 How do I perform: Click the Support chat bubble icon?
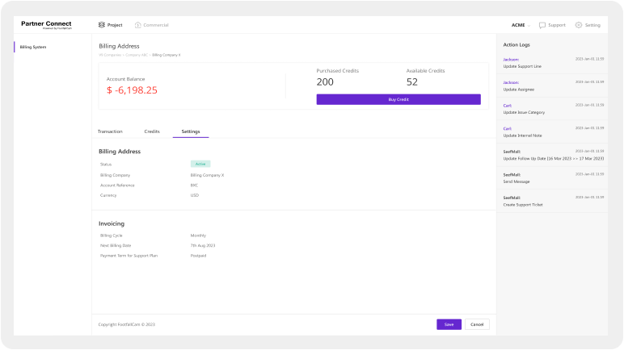[x=542, y=25]
